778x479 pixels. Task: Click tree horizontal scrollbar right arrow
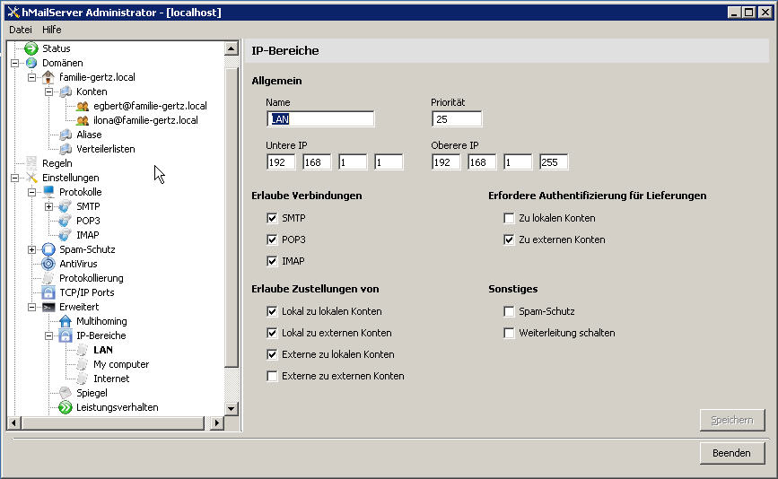(217, 423)
